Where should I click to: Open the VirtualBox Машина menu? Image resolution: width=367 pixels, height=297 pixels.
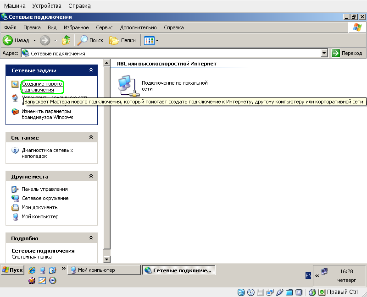pyautogui.click(x=15, y=5)
